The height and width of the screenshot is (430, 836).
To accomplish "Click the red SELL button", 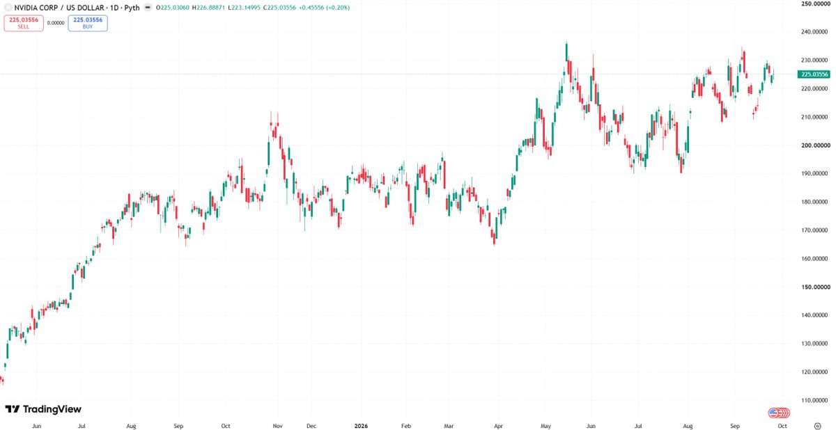I will click(x=23, y=23).
